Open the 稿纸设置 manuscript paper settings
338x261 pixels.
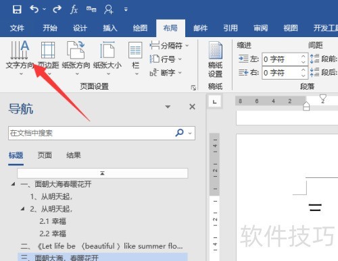tap(215, 59)
